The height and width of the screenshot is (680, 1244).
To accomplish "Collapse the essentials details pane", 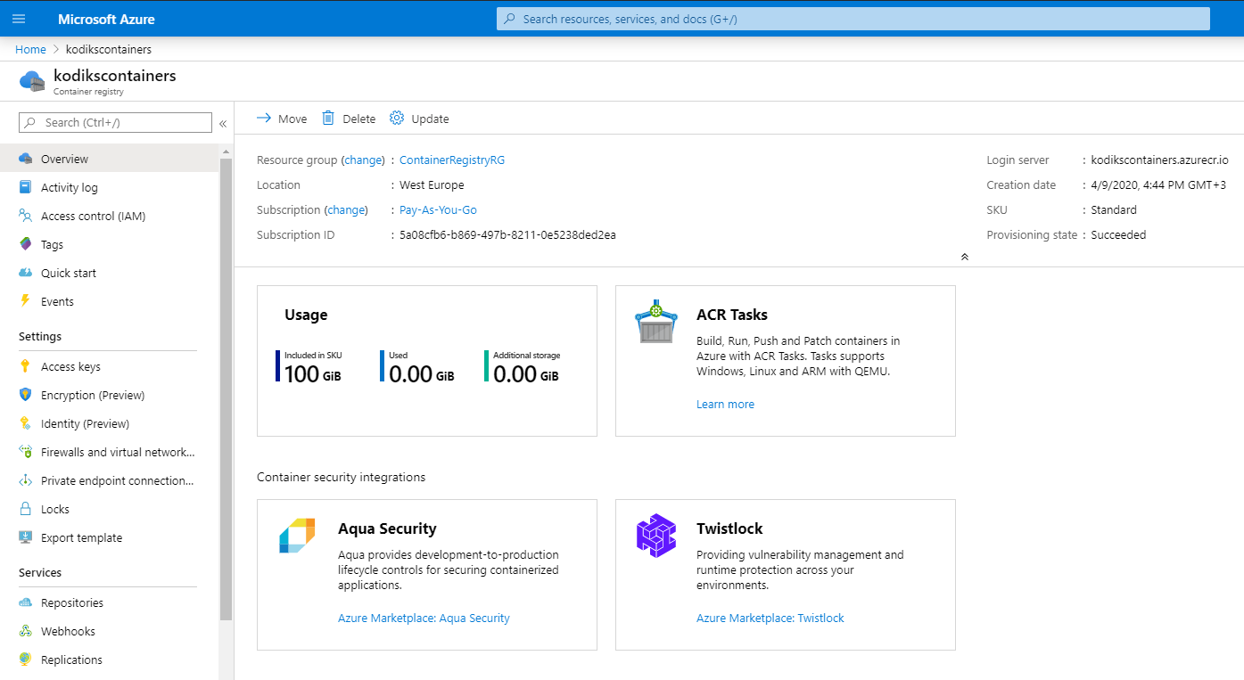I will (964, 256).
